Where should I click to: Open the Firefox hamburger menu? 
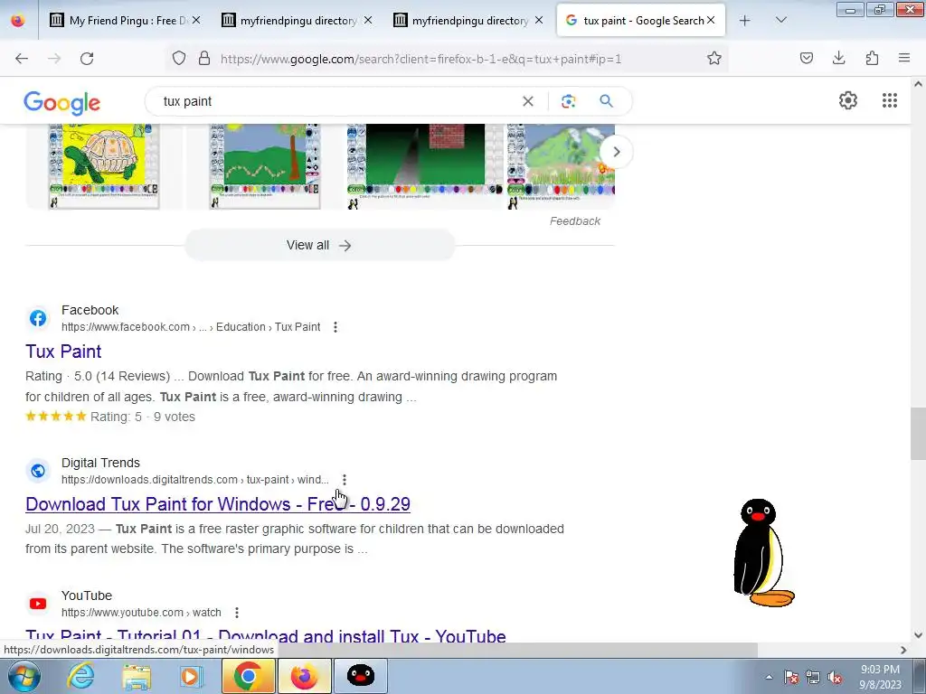[x=903, y=58]
